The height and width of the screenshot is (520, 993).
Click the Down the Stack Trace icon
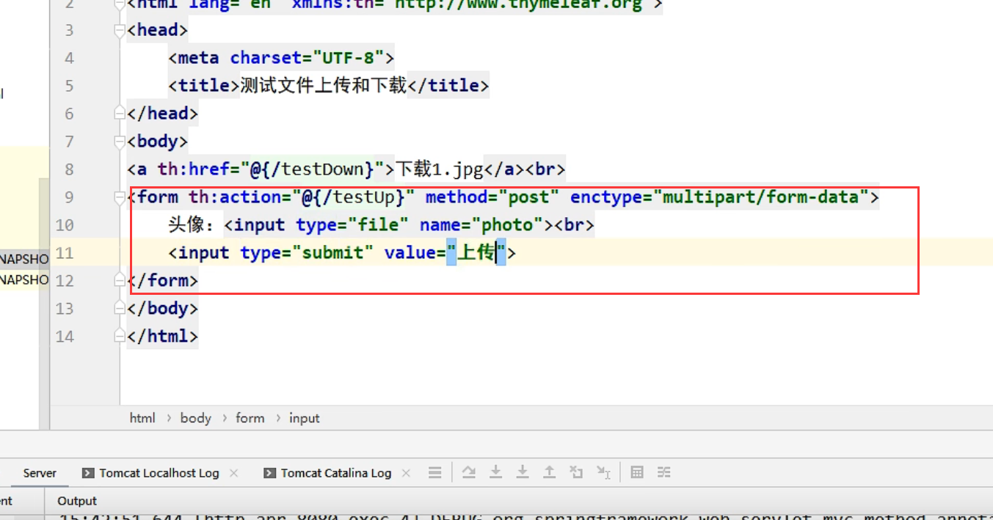(x=495, y=472)
